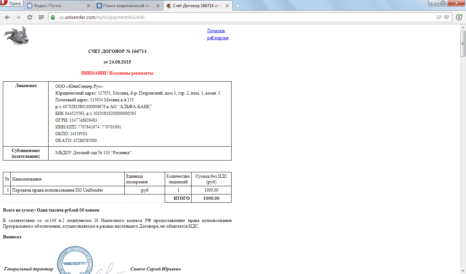Click the ОКАТО: 45286585000 line
This screenshot has height=274, width=466.
(76, 141)
